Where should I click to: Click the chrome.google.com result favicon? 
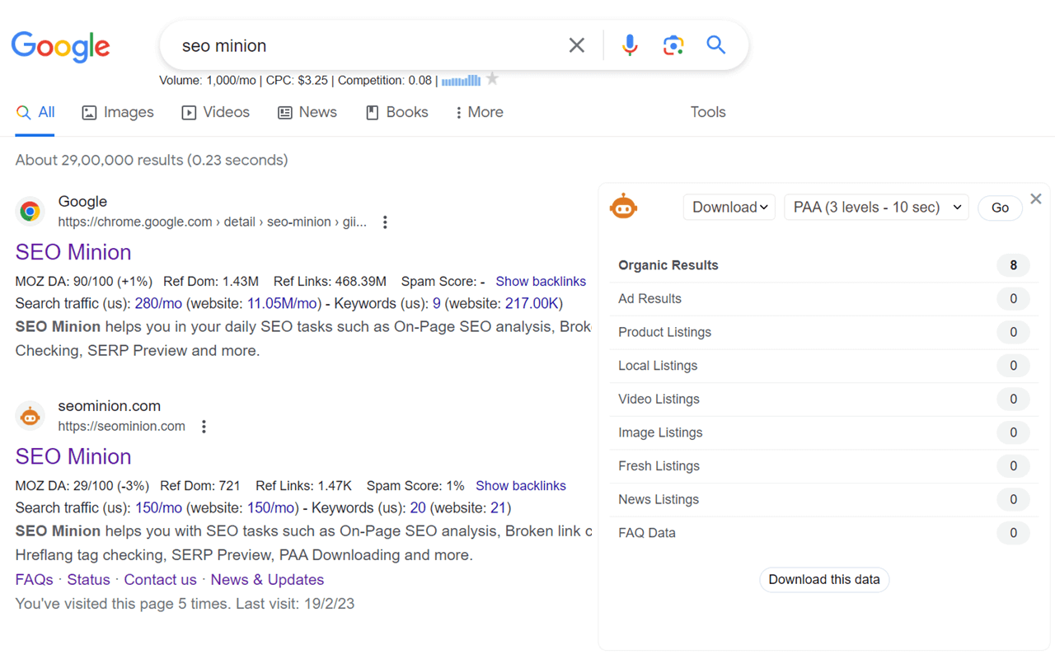tap(30, 212)
